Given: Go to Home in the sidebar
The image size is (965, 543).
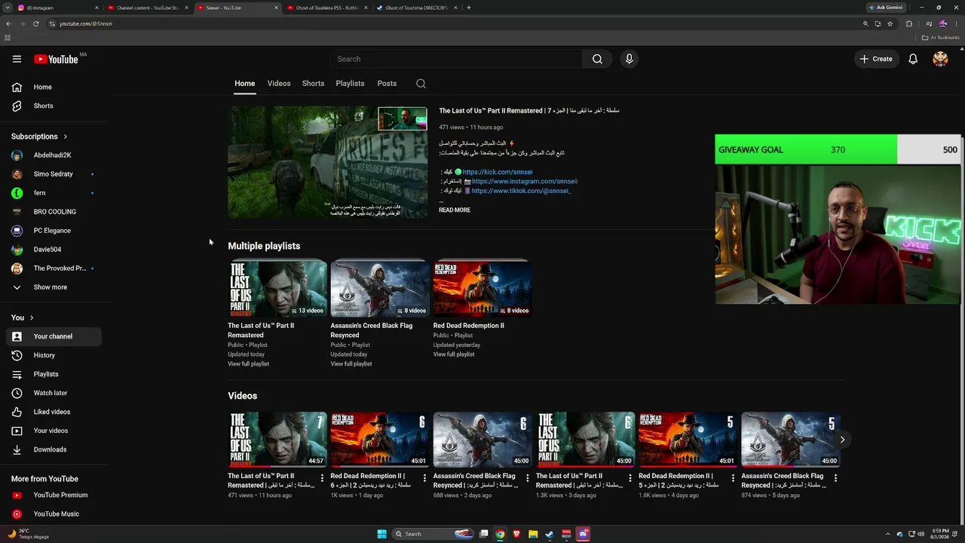Looking at the screenshot, I should (53, 87).
